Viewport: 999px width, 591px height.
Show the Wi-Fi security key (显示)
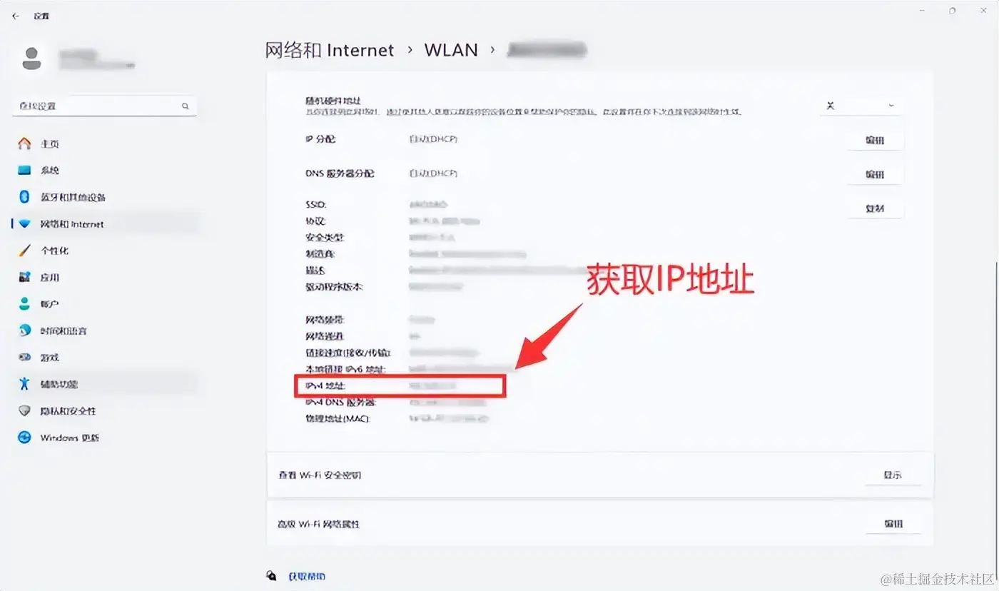coord(893,475)
